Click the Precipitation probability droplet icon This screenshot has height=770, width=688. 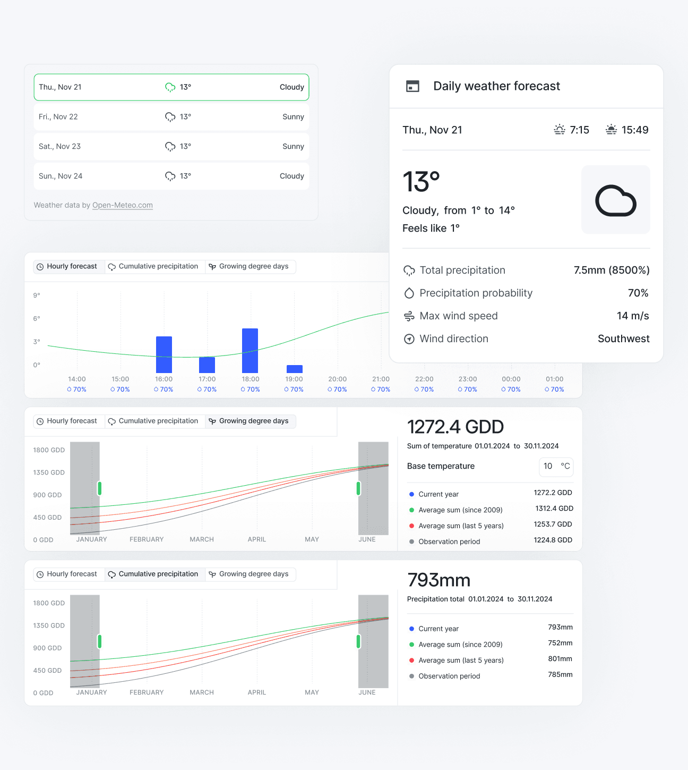point(409,293)
